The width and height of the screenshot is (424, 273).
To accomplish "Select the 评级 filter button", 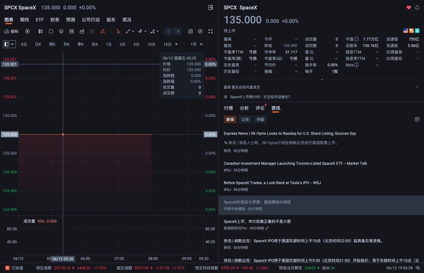I will pyautogui.click(x=260, y=120).
